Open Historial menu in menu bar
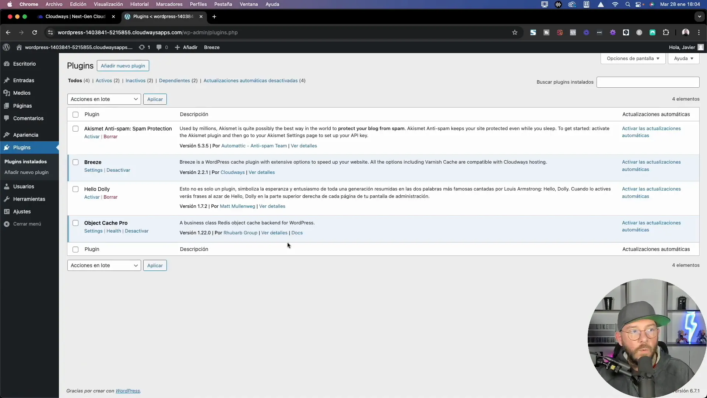Screen dimensions: 707x398 (140, 4)
